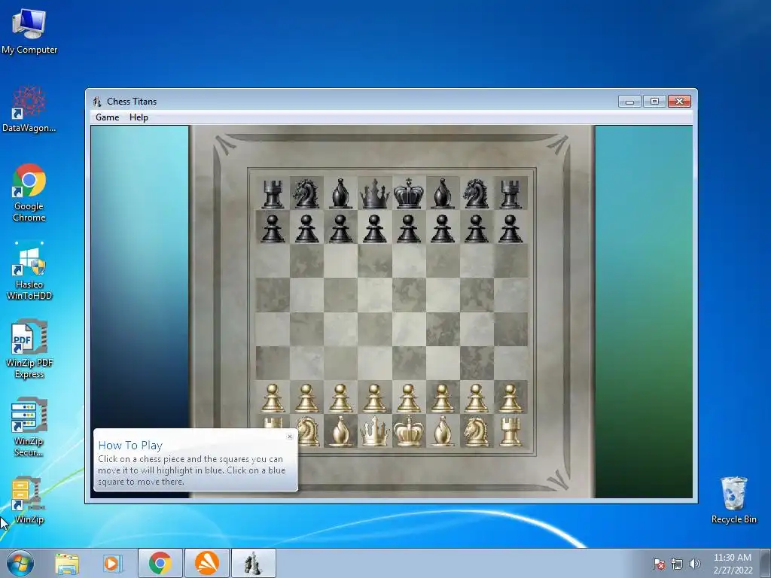This screenshot has height=578, width=771.
Task: Click the black queenside rook
Action: point(273,193)
